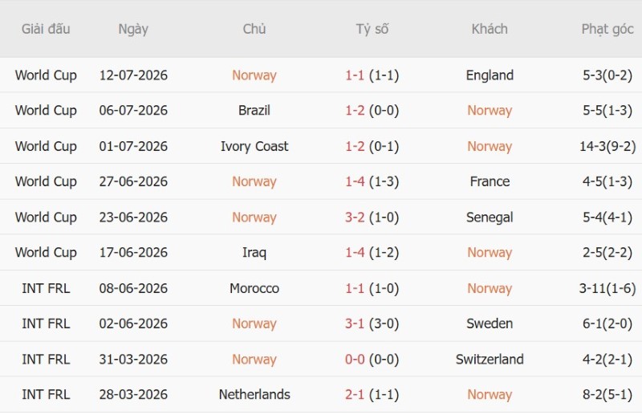Open Ivory Coast team link
642x415 pixels.
[x=254, y=146]
